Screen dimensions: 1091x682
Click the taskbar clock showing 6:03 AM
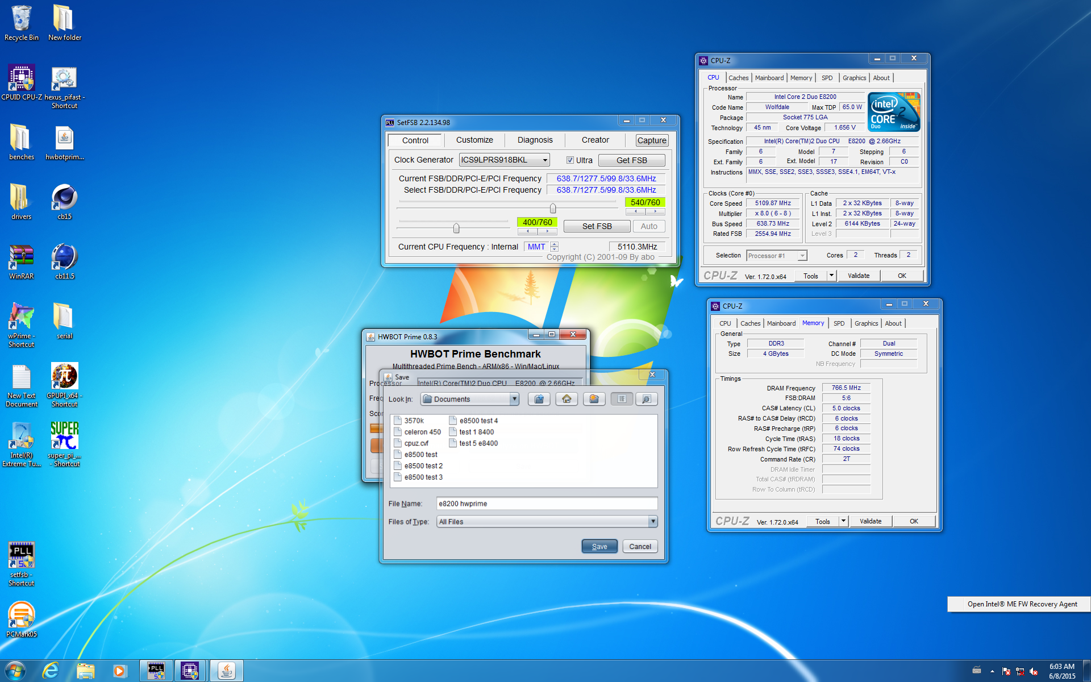(1061, 671)
